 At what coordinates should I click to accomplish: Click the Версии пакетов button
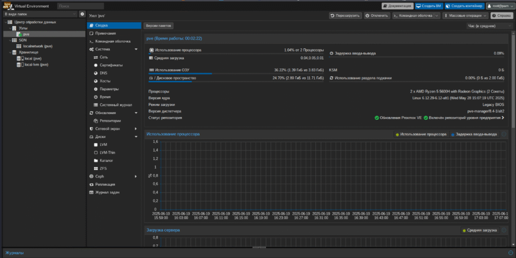click(x=158, y=25)
